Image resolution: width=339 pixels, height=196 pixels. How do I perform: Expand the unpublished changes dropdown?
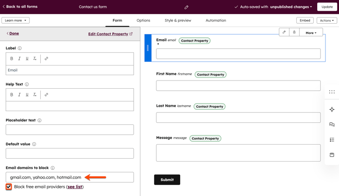click(x=291, y=7)
